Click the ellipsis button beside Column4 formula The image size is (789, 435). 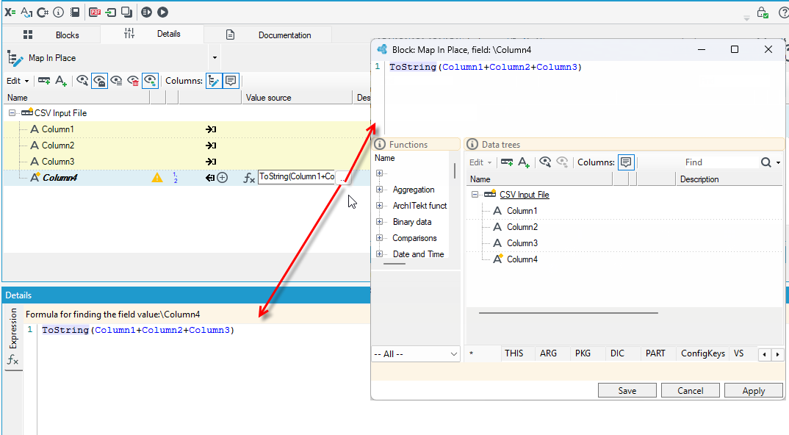tap(342, 178)
